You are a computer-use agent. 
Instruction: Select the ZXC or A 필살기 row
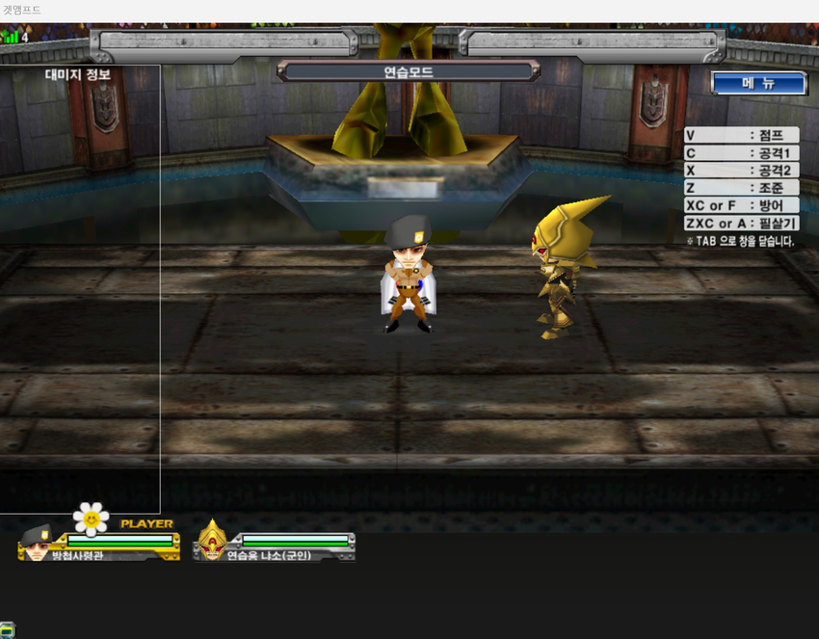(741, 223)
